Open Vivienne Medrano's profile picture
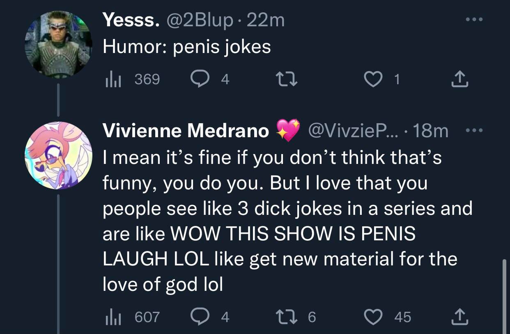The width and height of the screenshot is (510, 334). click(58, 155)
